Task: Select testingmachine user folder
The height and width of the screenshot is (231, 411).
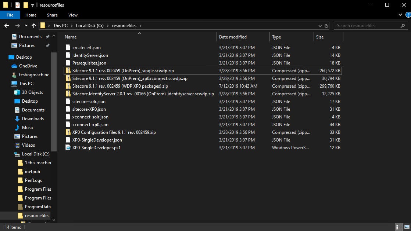Action: [34, 75]
